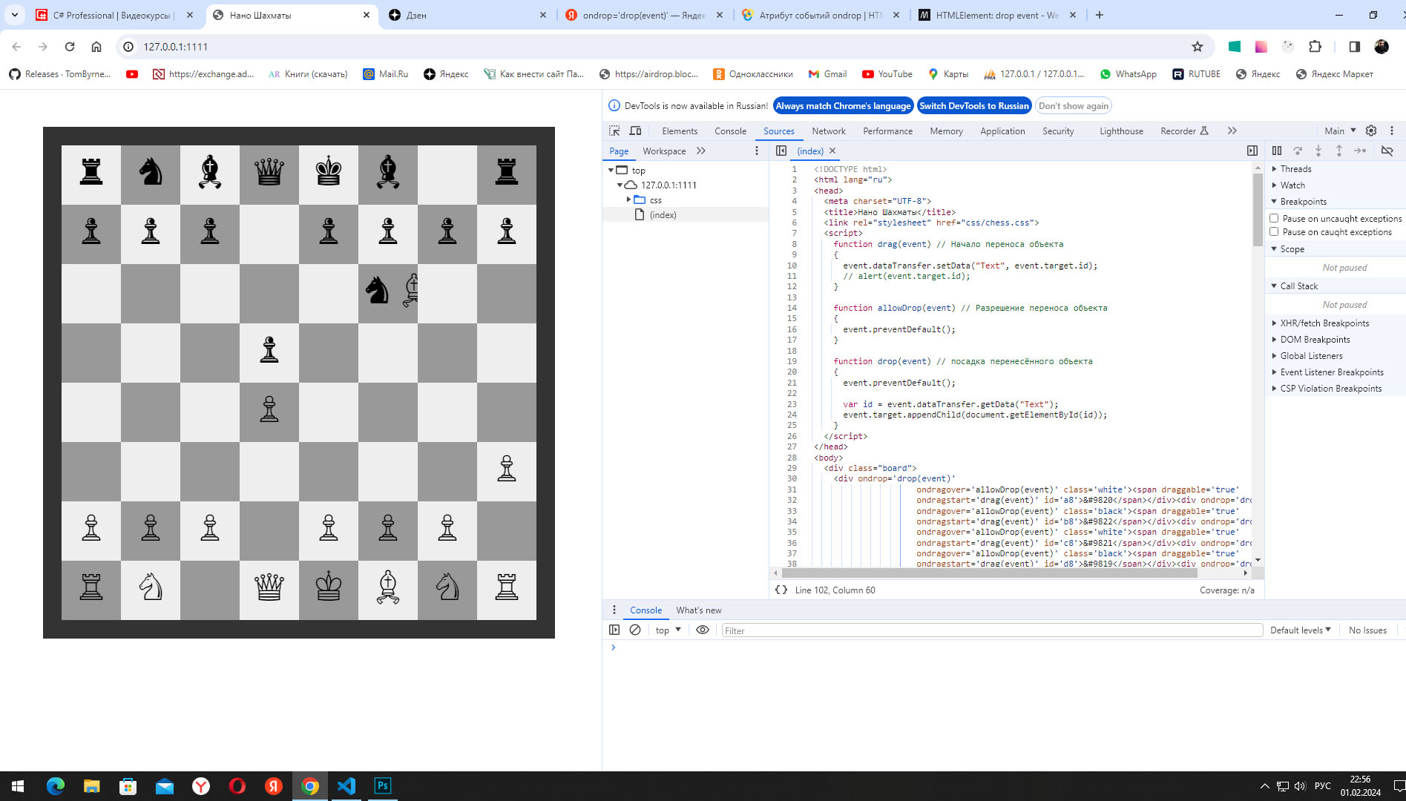Switch to the Elements tab
The height and width of the screenshot is (801, 1406).
[x=680, y=131]
